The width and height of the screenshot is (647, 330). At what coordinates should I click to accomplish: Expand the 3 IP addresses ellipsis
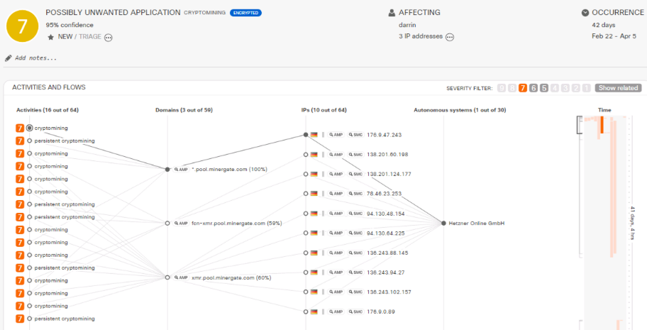click(x=450, y=37)
